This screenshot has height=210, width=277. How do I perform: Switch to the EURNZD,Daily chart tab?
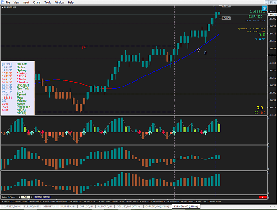tap(12, 206)
